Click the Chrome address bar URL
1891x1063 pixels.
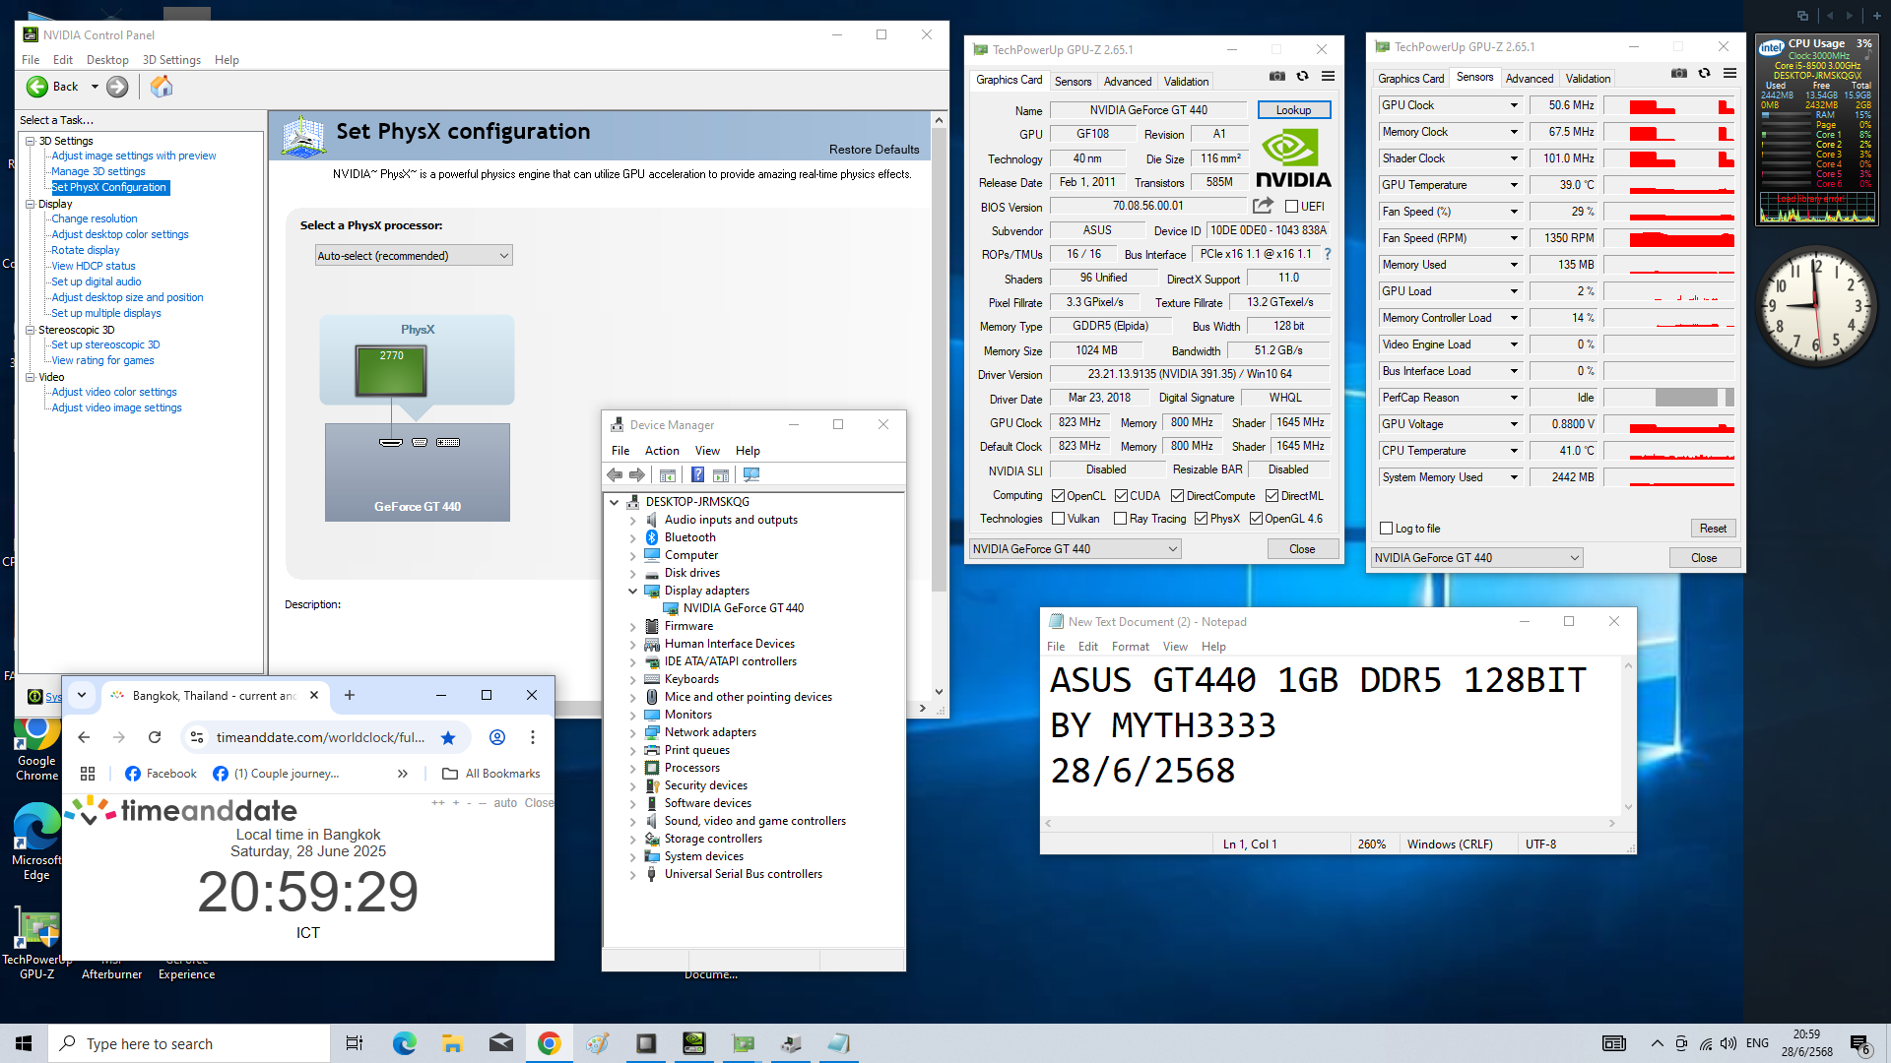[x=320, y=737]
